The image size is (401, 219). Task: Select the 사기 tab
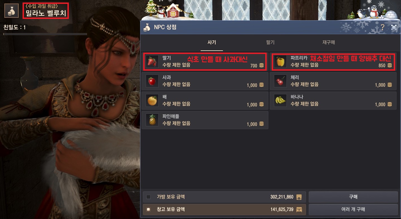tap(212, 43)
